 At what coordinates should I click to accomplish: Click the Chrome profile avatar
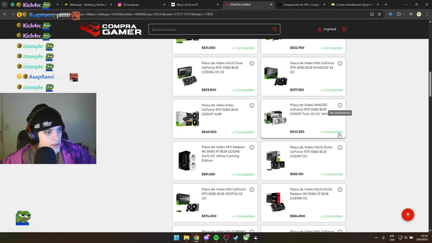click(419, 14)
